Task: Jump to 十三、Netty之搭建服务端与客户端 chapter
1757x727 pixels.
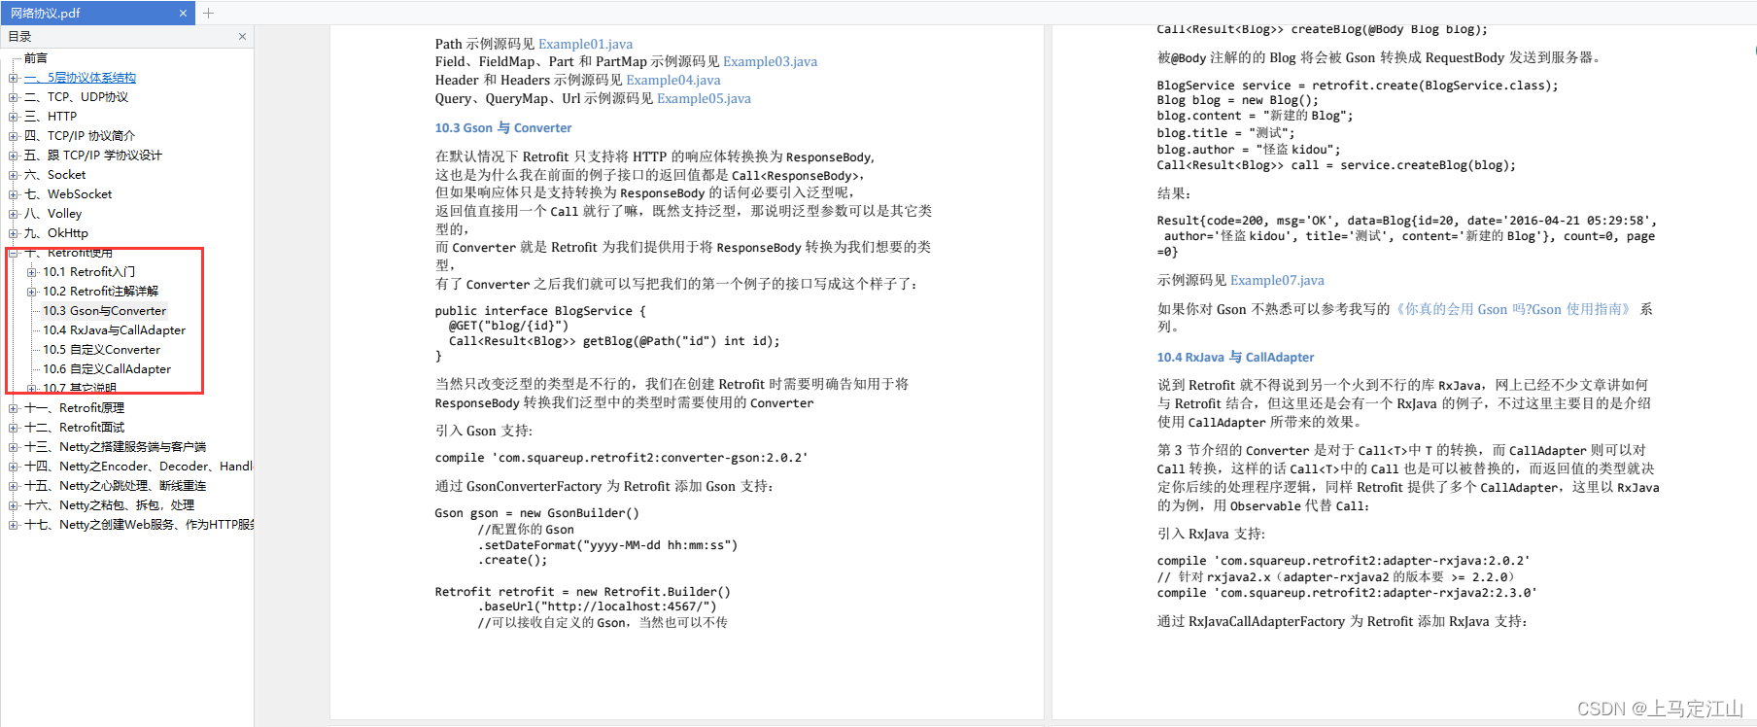Action: tap(116, 447)
